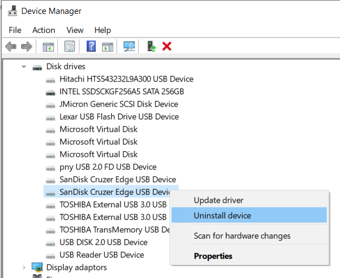
Task: Click the drive icon beside INTEL SSDSCKGF256A5
Action: click(51, 93)
